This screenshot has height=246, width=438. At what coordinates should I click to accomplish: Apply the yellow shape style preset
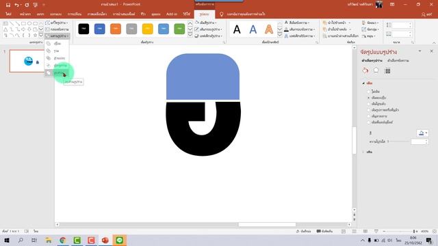click(x=148, y=29)
